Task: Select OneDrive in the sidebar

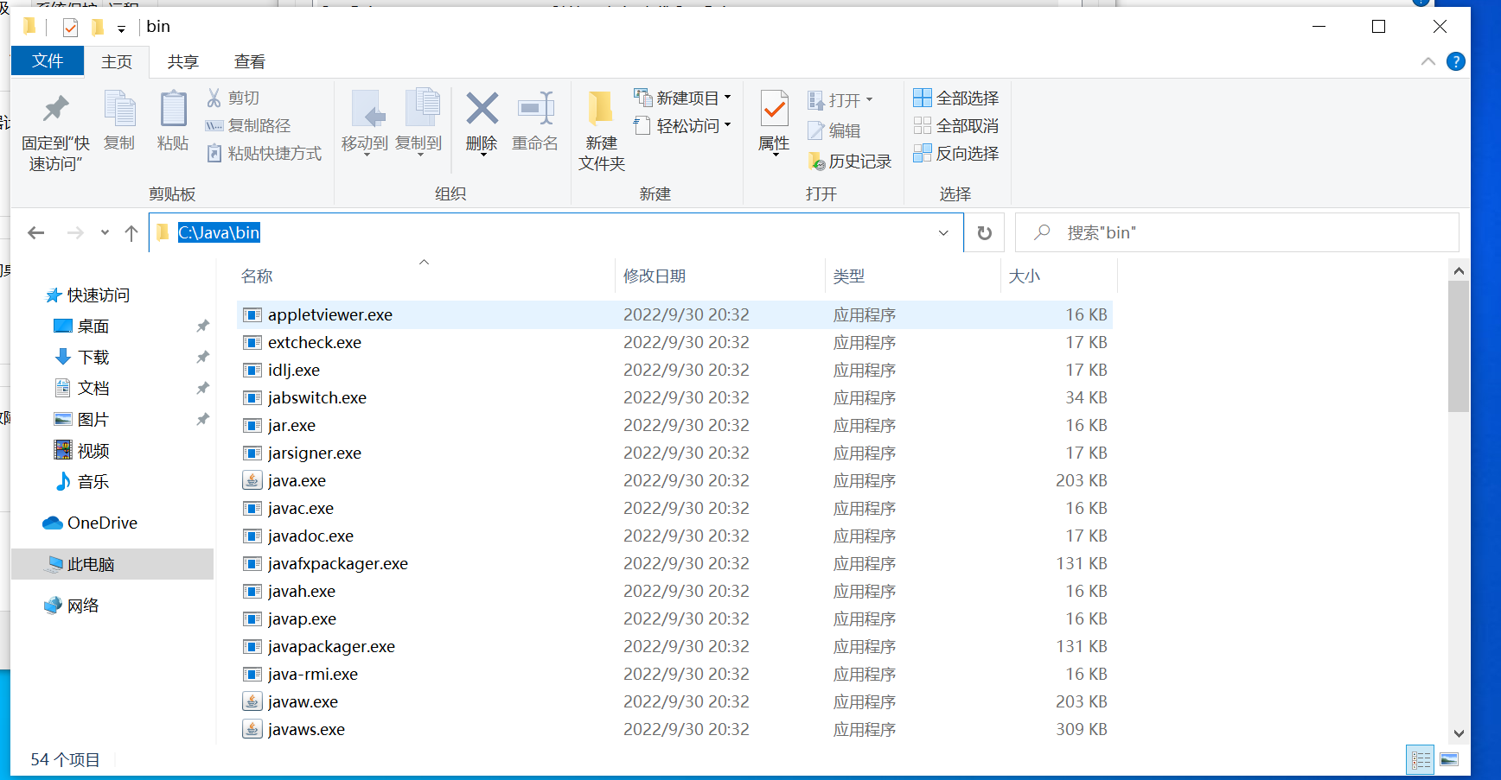Action: (x=90, y=523)
